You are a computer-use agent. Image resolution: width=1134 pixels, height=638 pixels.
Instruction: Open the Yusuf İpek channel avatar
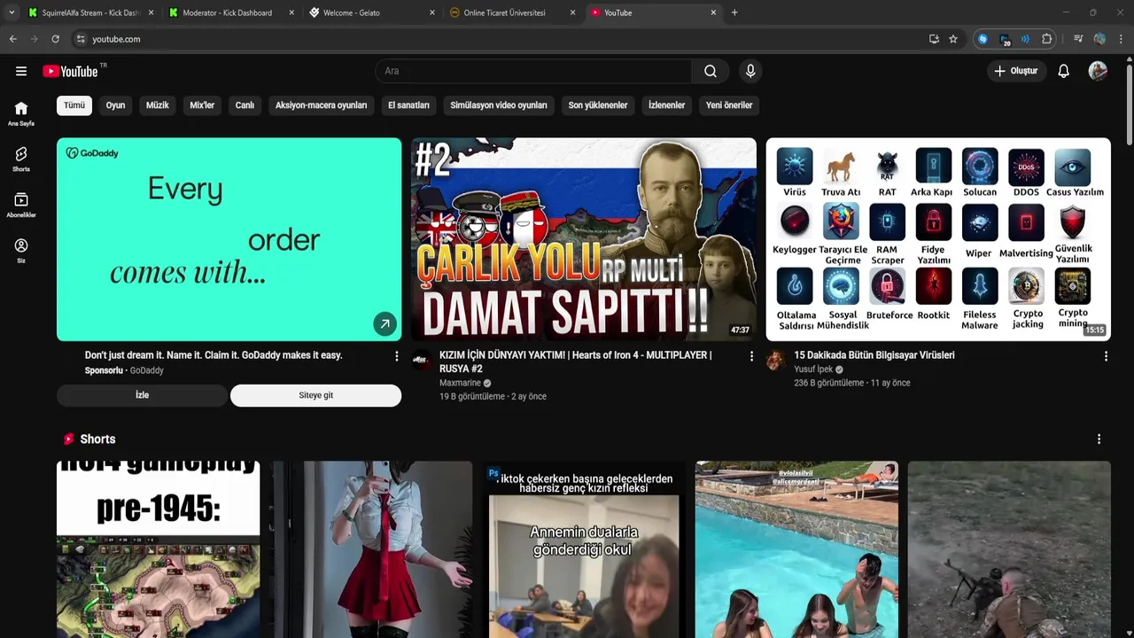[776, 360]
